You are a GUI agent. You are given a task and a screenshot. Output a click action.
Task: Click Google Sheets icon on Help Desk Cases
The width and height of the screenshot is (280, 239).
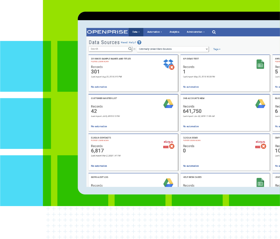260,182
